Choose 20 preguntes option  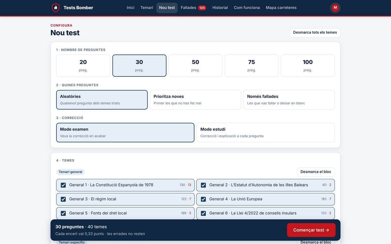(83, 65)
